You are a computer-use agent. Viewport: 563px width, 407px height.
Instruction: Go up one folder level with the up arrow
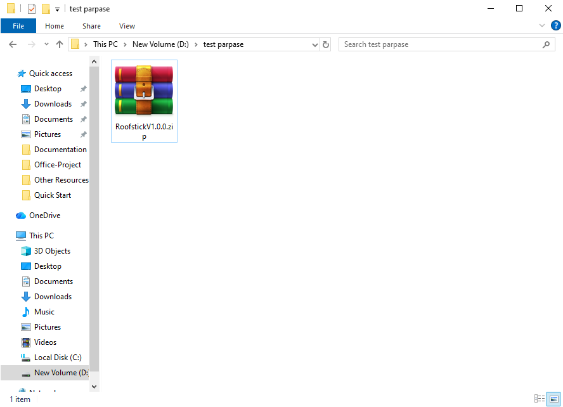click(60, 44)
